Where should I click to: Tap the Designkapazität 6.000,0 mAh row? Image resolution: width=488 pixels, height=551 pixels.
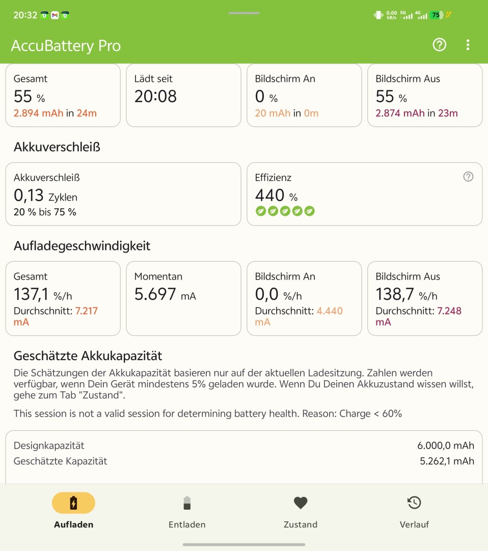(243, 446)
